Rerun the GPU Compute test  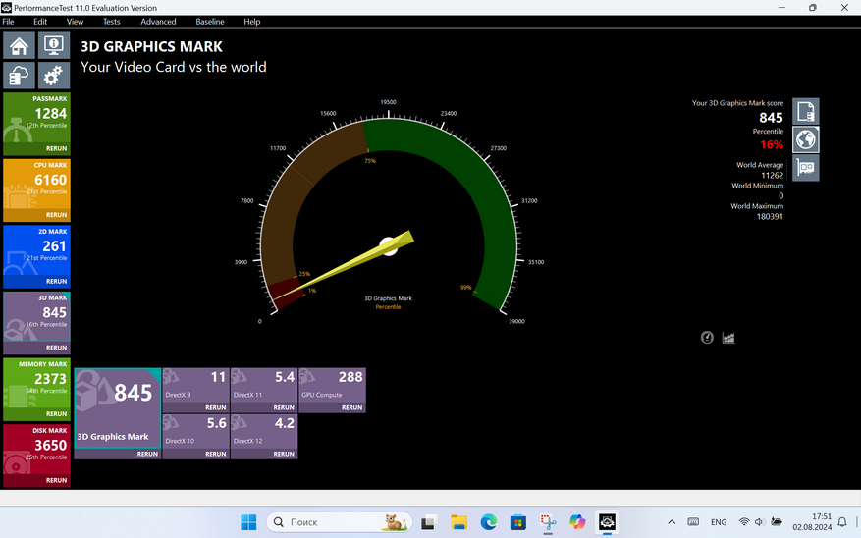(x=351, y=407)
